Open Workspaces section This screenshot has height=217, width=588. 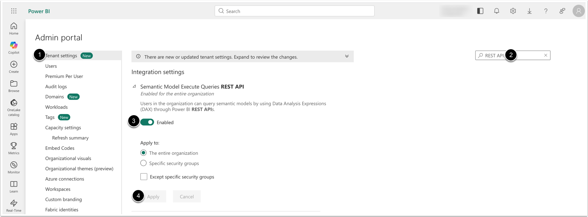click(x=58, y=189)
